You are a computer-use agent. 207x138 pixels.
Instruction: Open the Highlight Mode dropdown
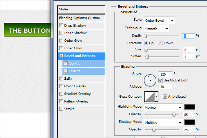coord(164,107)
